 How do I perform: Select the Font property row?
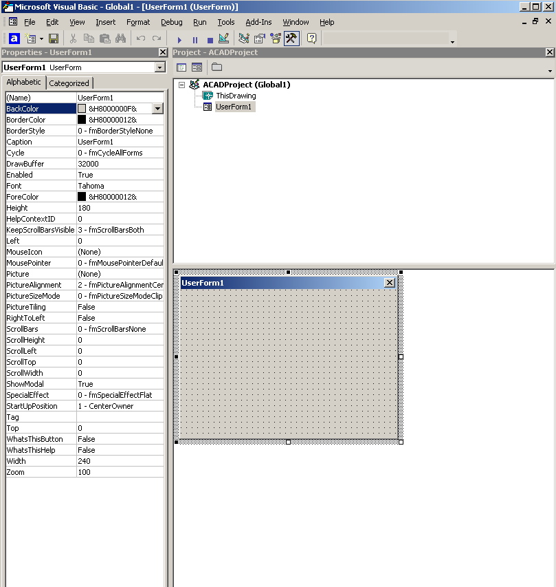click(x=85, y=186)
